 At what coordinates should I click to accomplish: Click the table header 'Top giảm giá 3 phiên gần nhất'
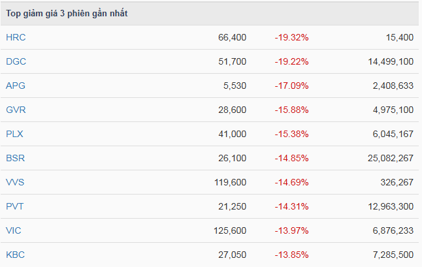click(x=67, y=14)
